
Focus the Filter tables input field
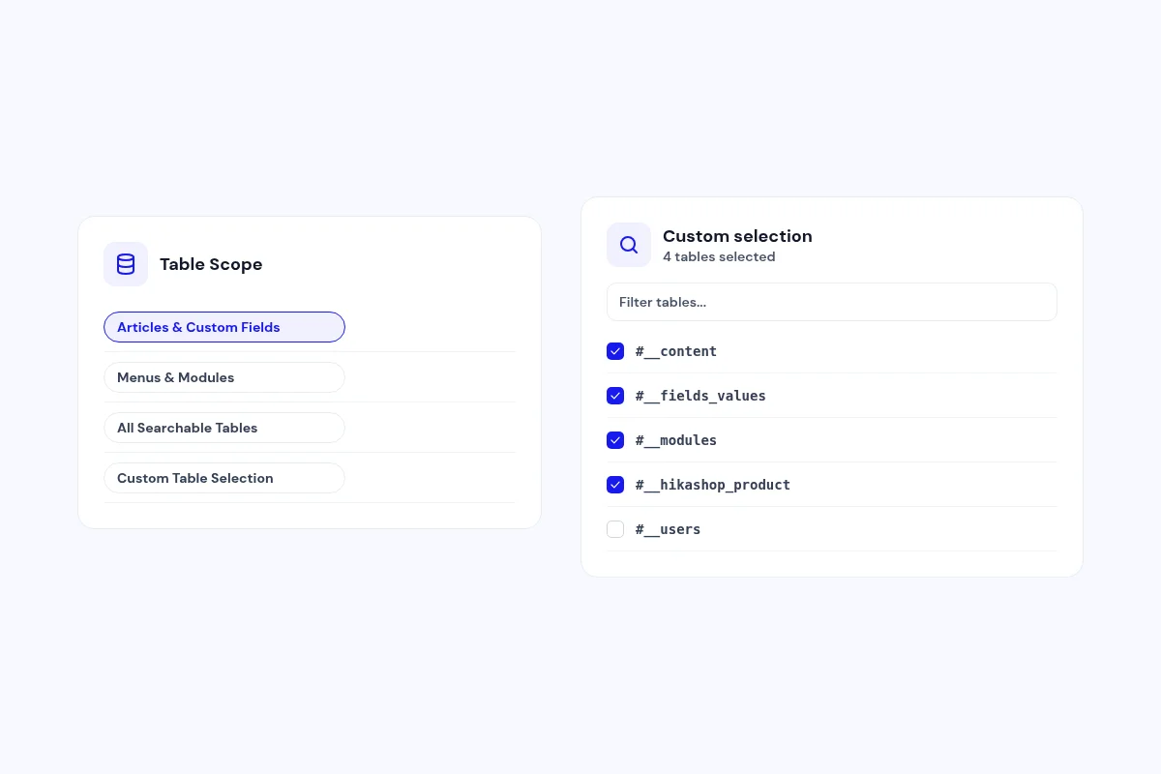pos(832,302)
